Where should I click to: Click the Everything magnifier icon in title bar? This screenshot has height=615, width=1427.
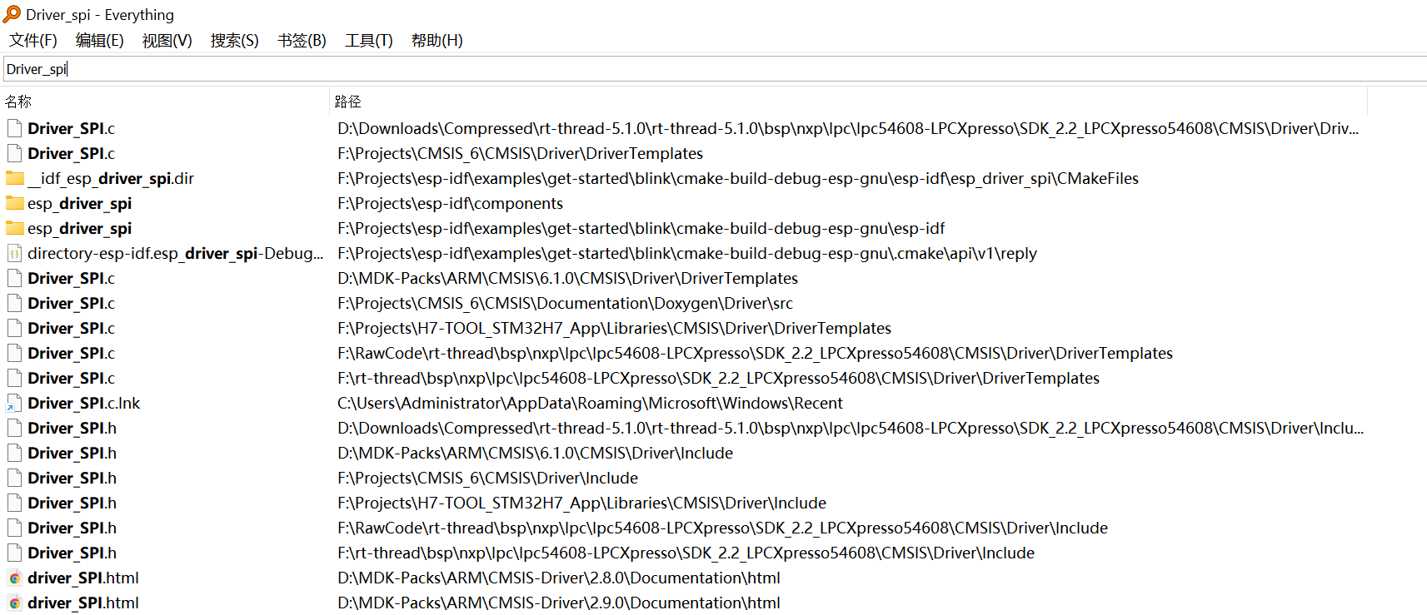[x=12, y=14]
